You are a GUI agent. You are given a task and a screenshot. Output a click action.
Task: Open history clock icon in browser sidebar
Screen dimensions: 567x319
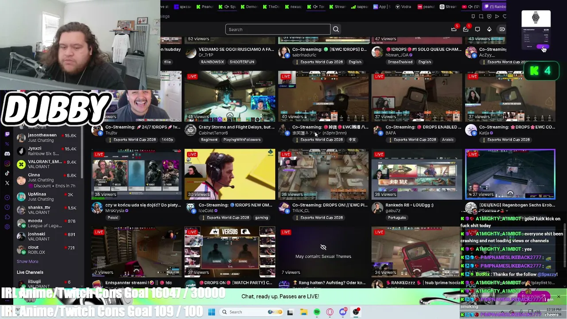pos(7,207)
